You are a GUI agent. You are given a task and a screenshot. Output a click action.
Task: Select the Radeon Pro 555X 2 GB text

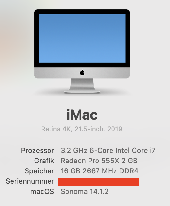pyautogui.click(x=99, y=161)
